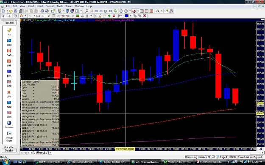Viewport: 265px width, 165px height.
Task: Select the hand pan tool
Action: point(15,16)
